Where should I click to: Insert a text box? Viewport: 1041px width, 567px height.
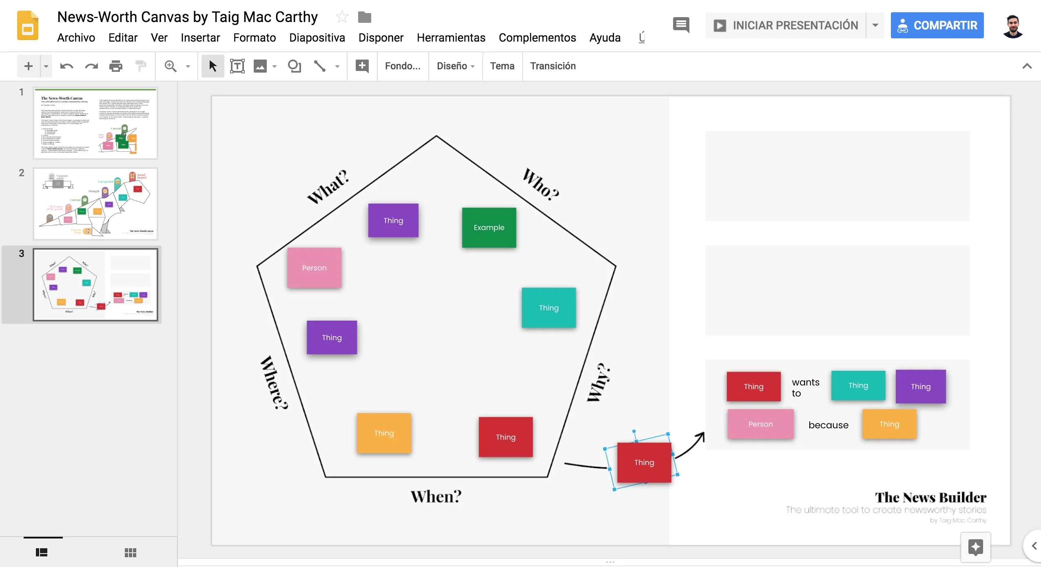click(x=237, y=66)
